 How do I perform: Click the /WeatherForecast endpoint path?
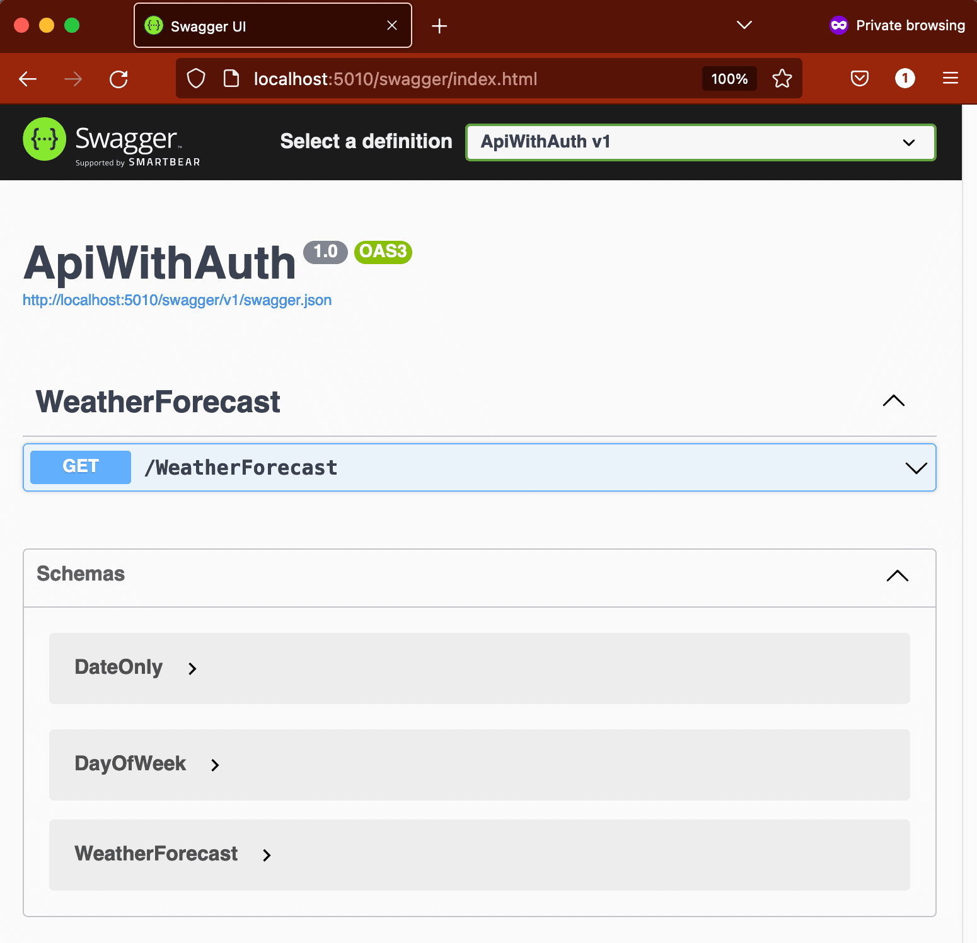click(241, 468)
